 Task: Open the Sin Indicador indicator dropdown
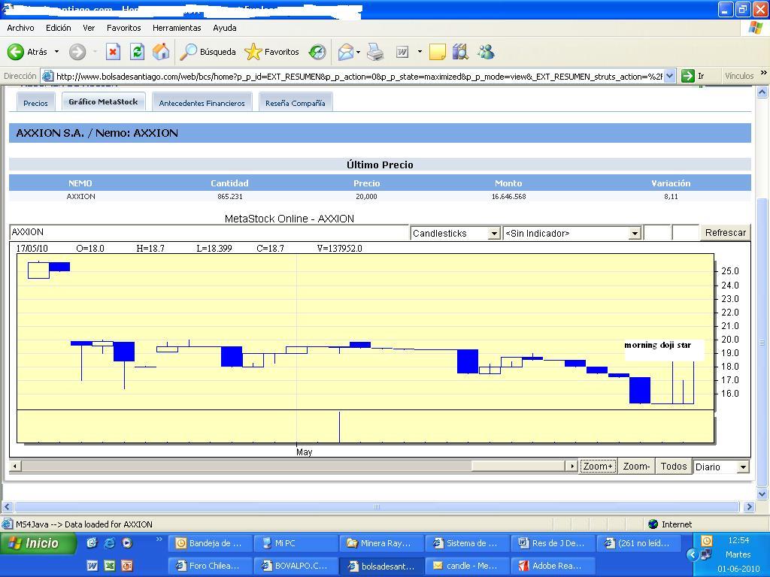click(x=634, y=234)
